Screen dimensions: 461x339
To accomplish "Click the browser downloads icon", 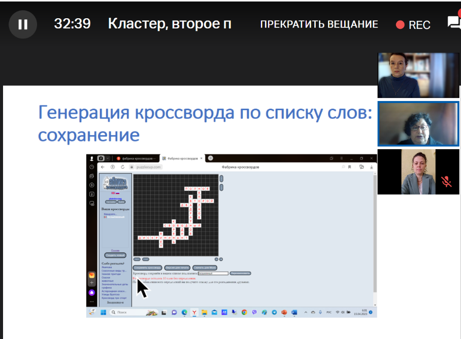I will pyautogui.click(x=372, y=167).
